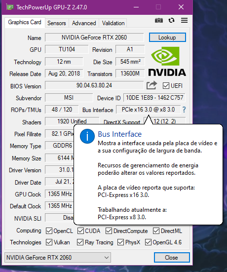Click the Device ID field 10DE 1E89 - 1462 C757
Viewport: 227px width, 272px height.
[154, 98]
